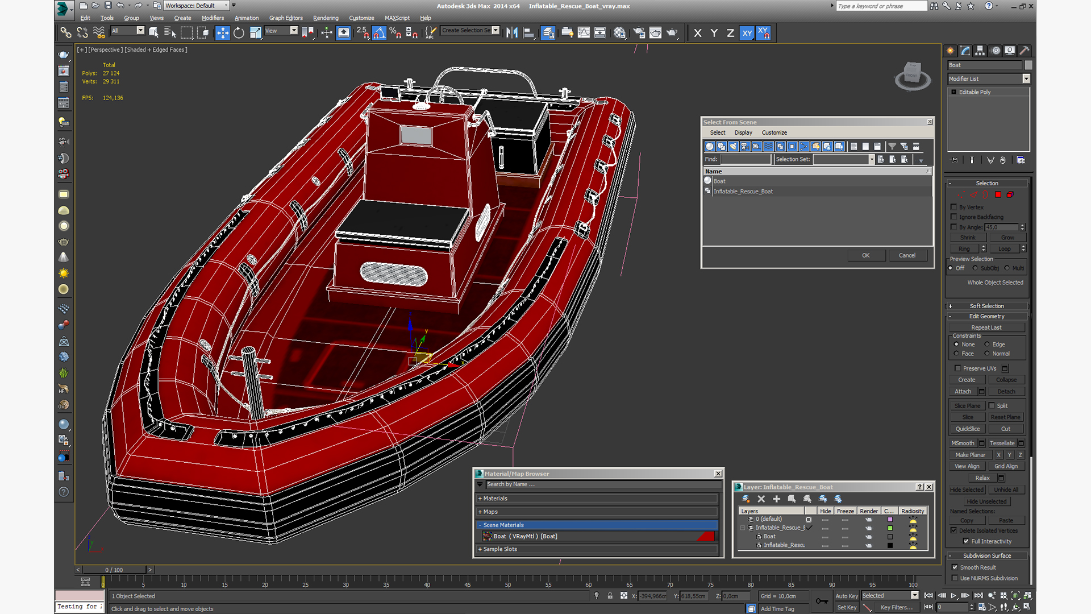Enable the By Vertex checkbox
The width and height of the screenshot is (1091, 614).
click(x=954, y=207)
